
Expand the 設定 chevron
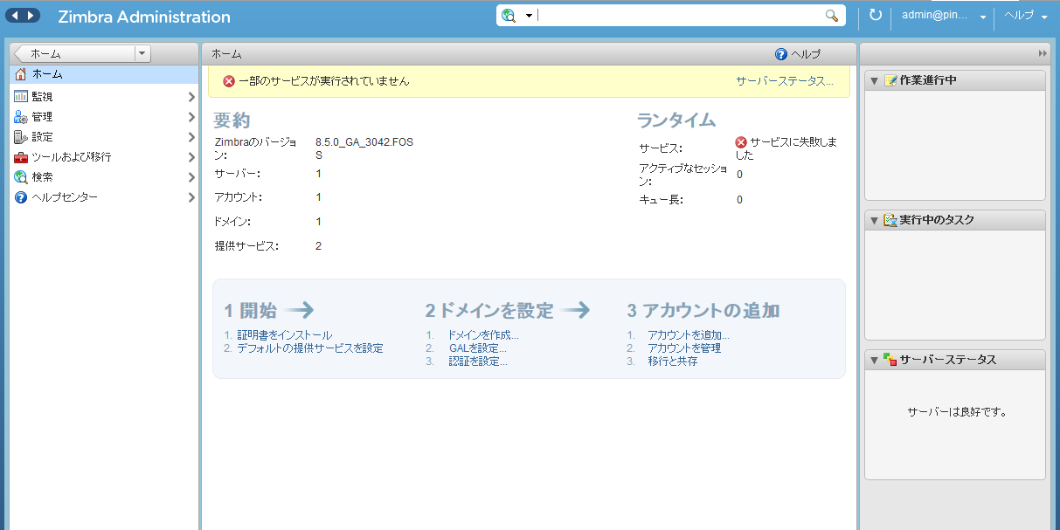pyautogui.click(x=191, y=137)
